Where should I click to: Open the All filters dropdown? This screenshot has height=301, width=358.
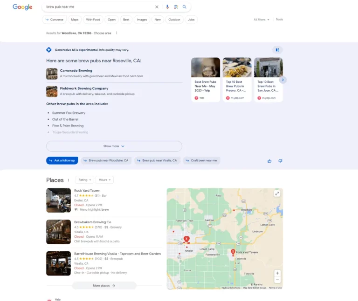coord(261,20)
